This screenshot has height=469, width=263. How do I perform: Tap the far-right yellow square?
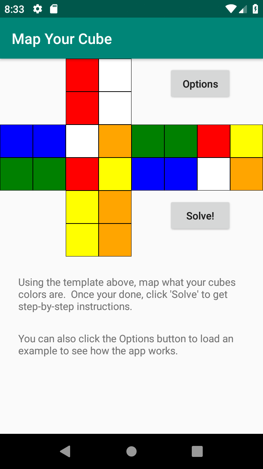tap(247, 141)
